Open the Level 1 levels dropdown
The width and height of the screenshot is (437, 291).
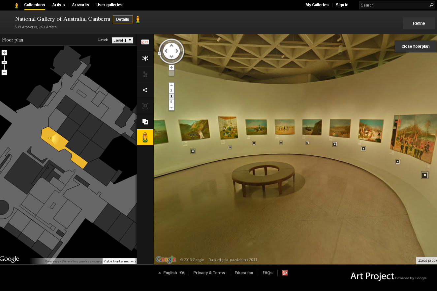122,40
